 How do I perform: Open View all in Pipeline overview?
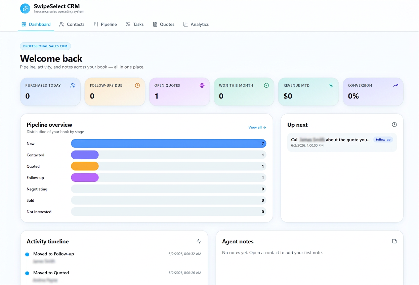[257, 127]
